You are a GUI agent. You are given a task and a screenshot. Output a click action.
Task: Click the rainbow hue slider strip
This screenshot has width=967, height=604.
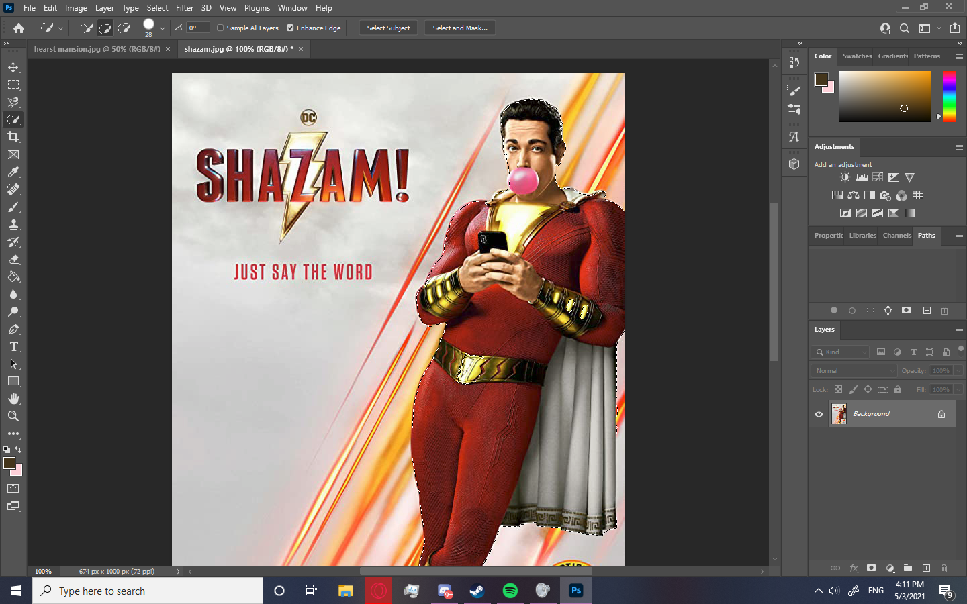click(x=949, y=96)
